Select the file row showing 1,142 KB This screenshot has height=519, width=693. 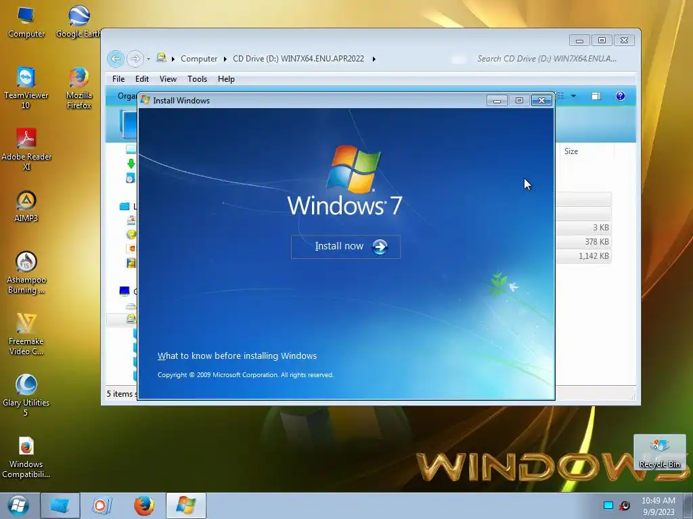click(583, 256)
